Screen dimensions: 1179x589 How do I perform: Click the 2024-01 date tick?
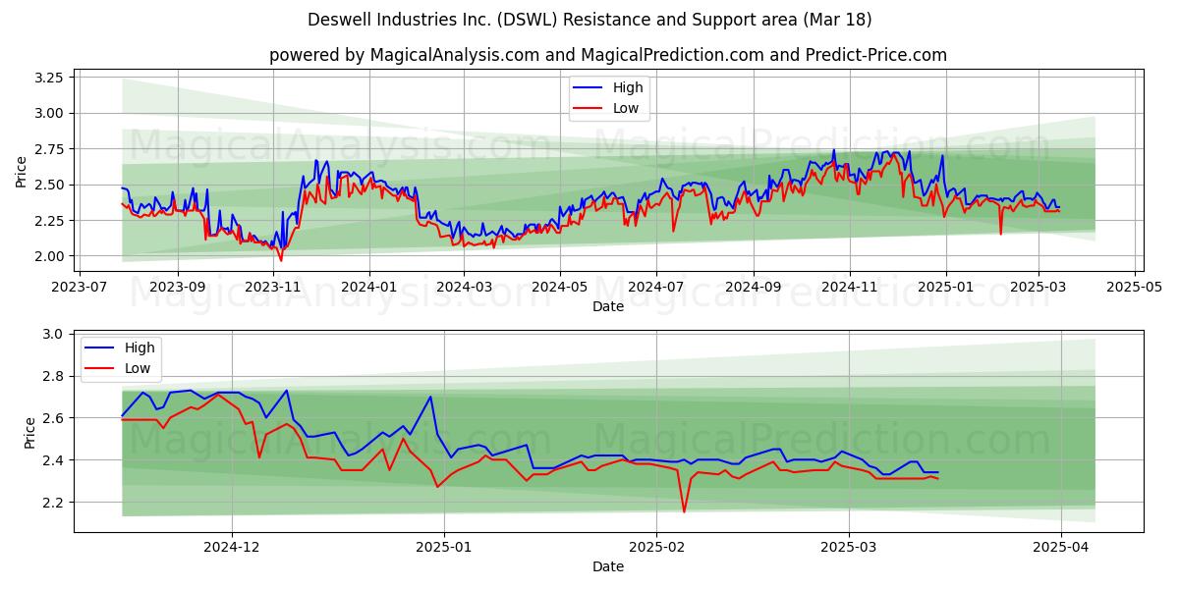(x=369, y=287)
